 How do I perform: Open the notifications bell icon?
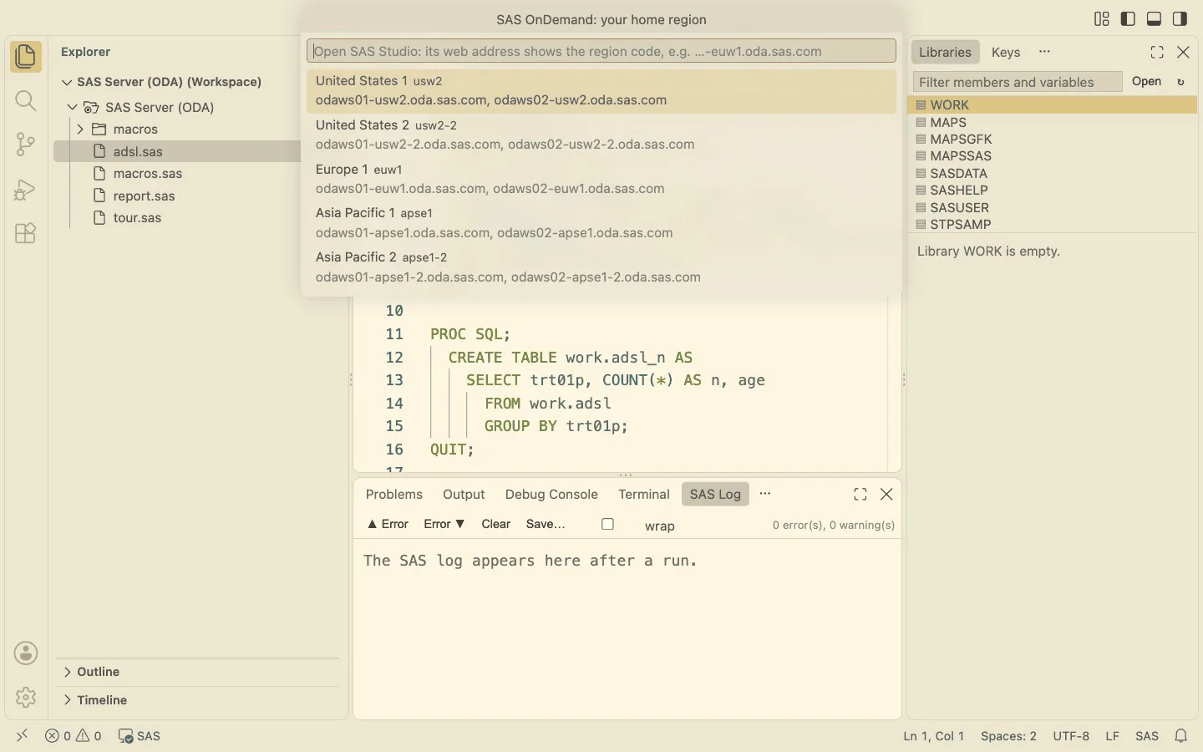[1181, 736]
